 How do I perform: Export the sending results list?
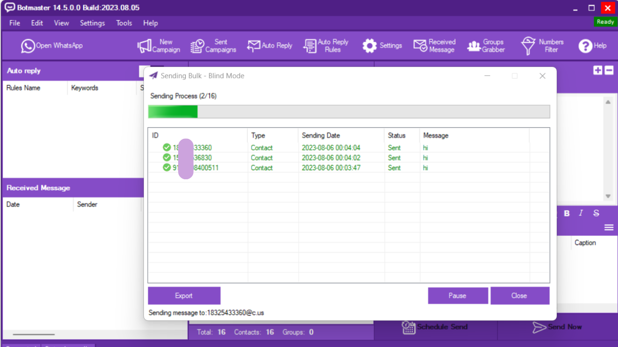coord(184,296)
